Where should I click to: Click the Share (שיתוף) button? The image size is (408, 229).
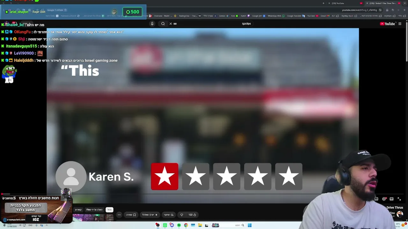[x=168, y=215]
